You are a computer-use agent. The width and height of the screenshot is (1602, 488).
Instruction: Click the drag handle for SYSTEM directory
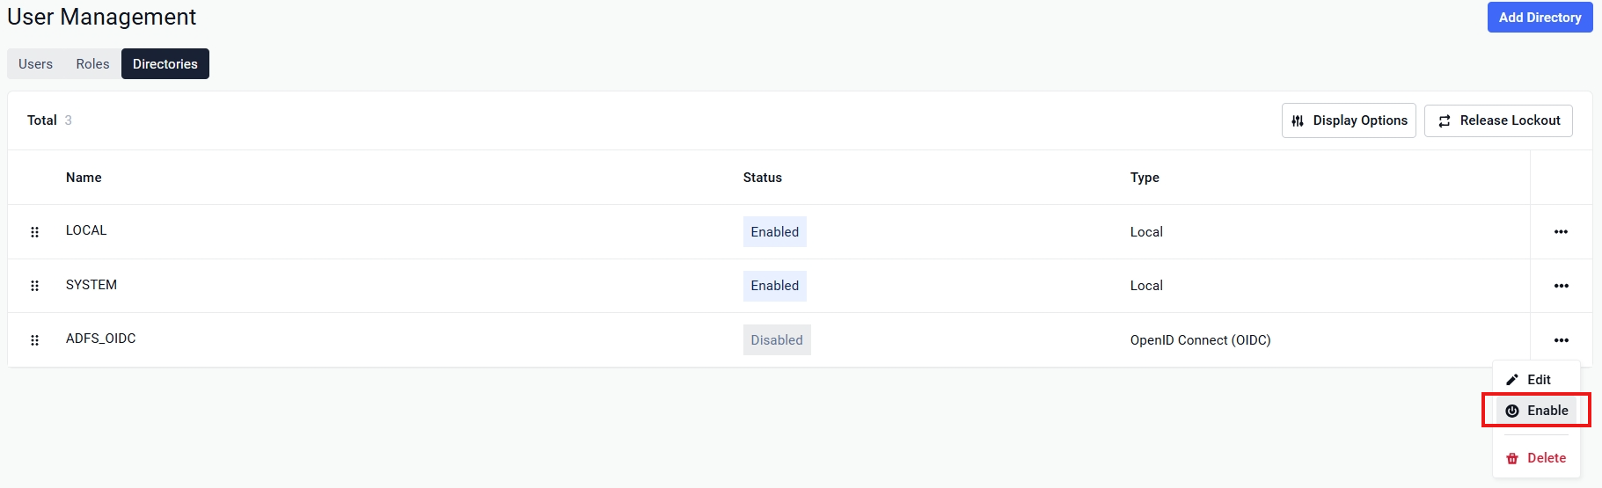tap(34, 286)
